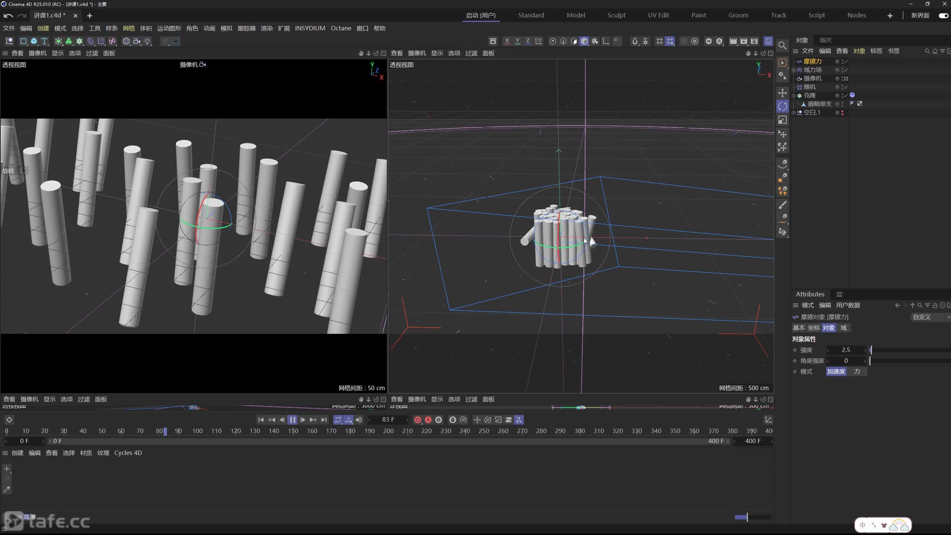Toggle the Z axis lock
The width and height of the screenshot is (951, 535).
[528, 41]
